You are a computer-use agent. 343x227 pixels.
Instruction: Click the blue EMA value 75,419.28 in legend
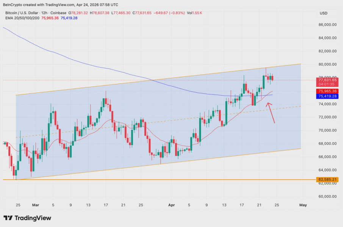[69, 18]
